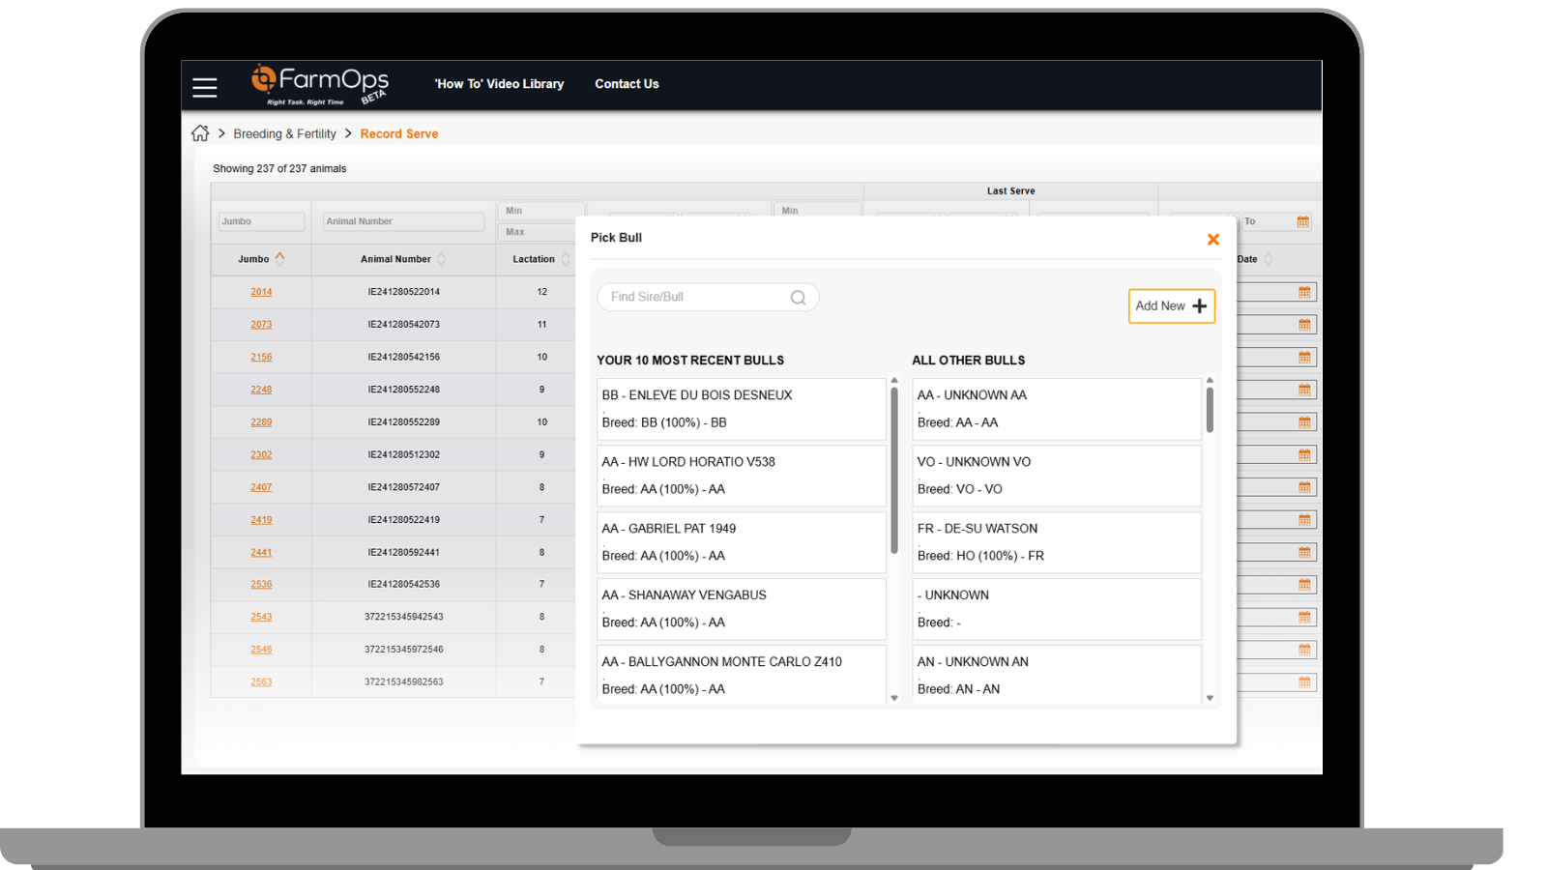Open date calendar in row 2302
Viewport: 1547px width, 870px height.
1304,454
